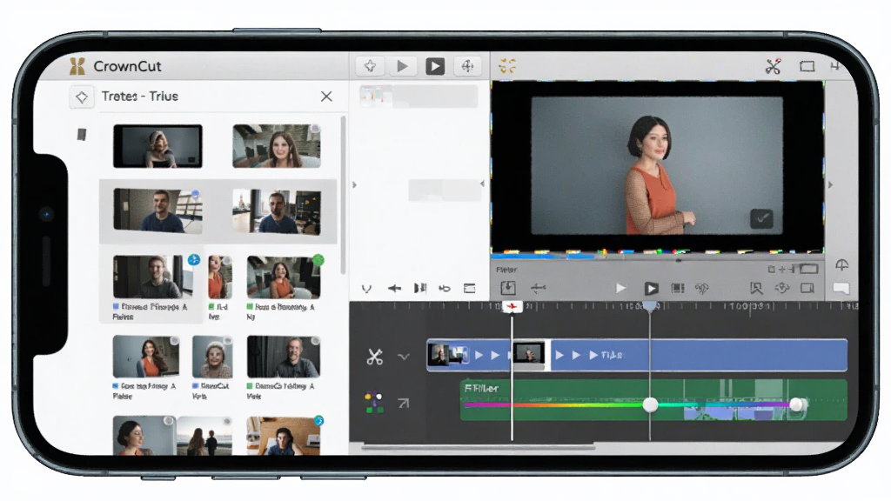Viewport: 891px width, 501px height.
Task: Click the media panel vertical scrollbar
Action: [x=343, y=195]
